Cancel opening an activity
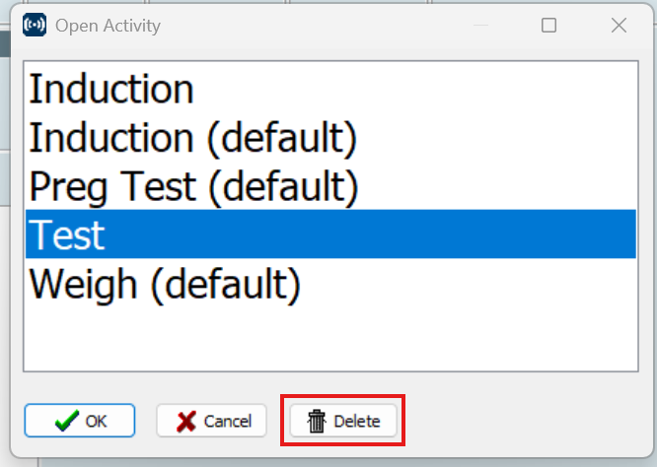657x467 pixels. 211,421
